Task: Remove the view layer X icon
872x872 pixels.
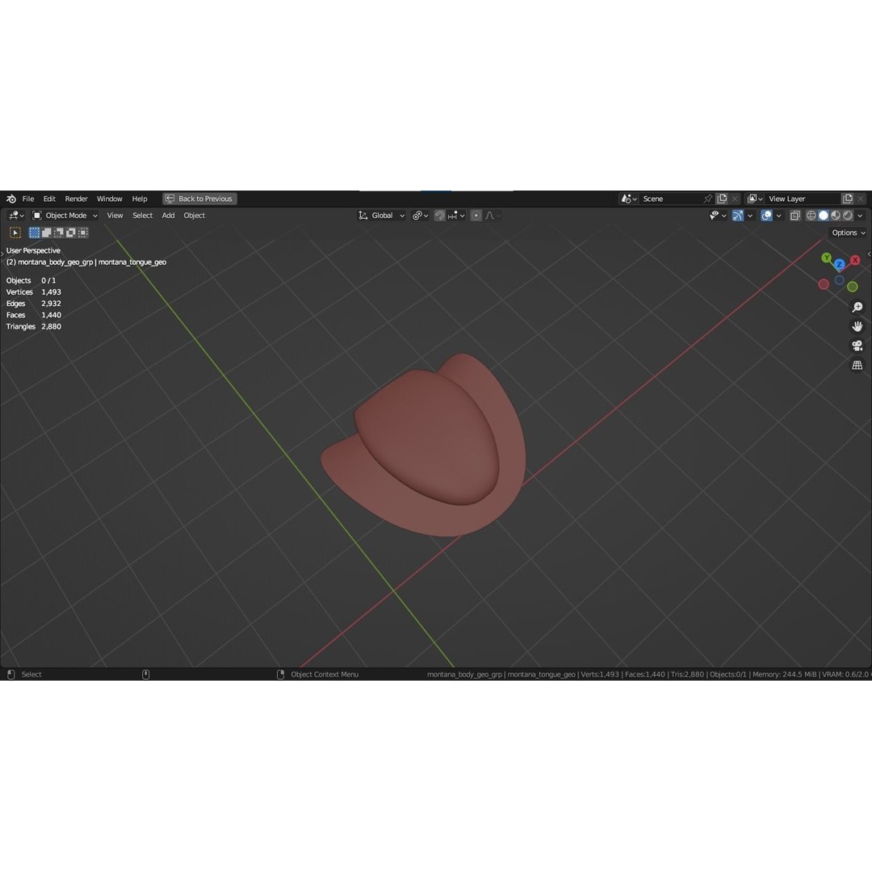Action: pyautogui.click(x=861, y=199)
